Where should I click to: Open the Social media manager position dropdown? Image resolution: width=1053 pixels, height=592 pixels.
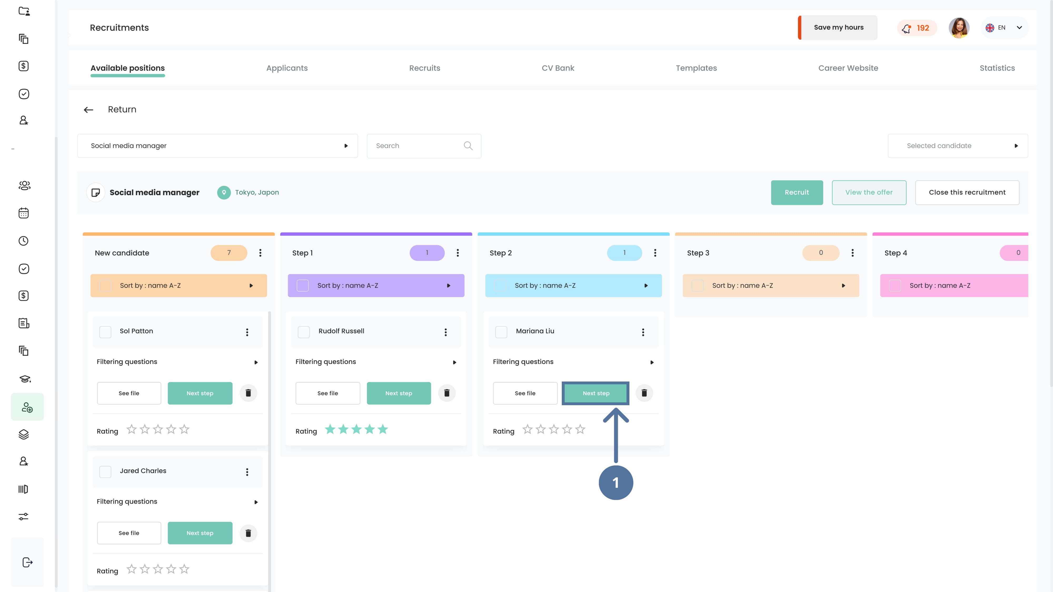[217, 146]
